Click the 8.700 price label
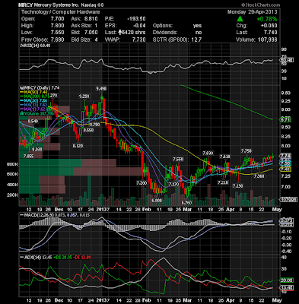 pos(94,125)
